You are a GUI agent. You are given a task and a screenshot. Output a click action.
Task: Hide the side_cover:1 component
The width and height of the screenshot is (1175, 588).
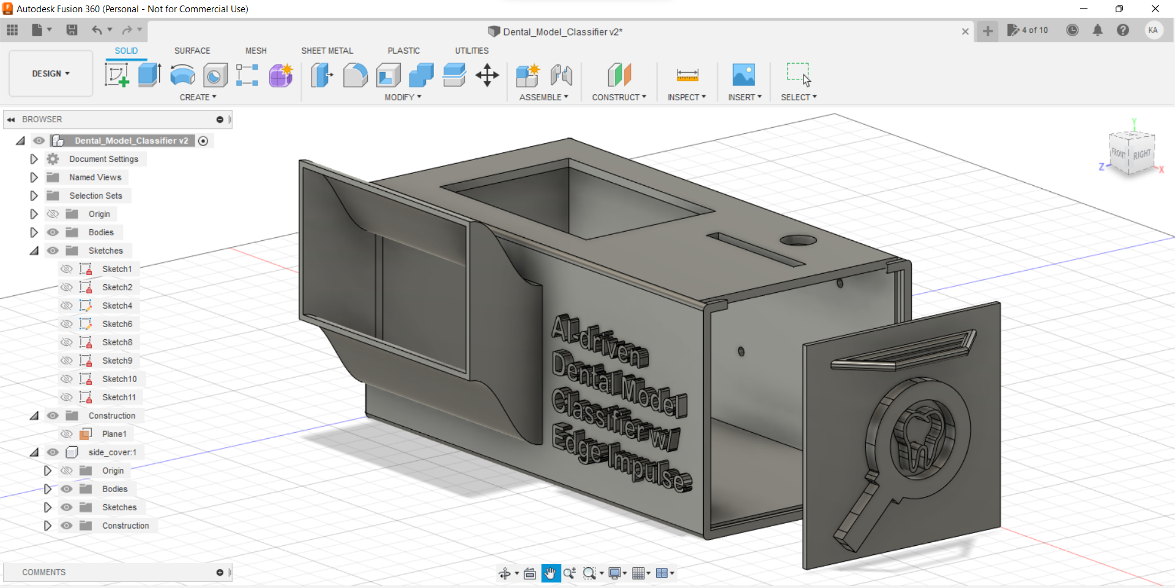coord(53,452)
